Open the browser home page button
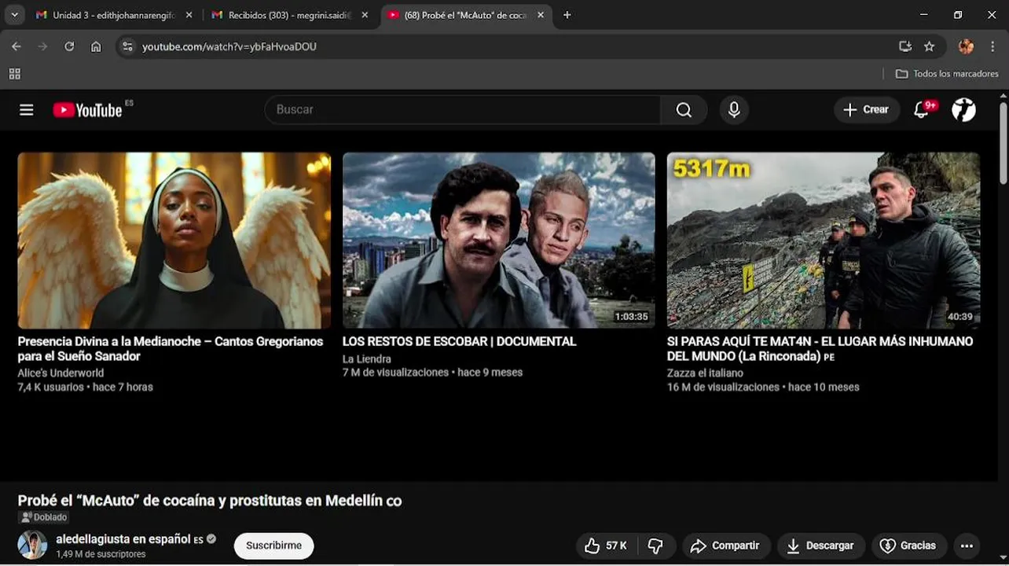Image resolution: width=1009 pixels, height=566 pixels. [x=96, y=46]
